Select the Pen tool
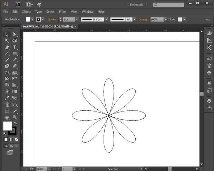 click(7, 47)
